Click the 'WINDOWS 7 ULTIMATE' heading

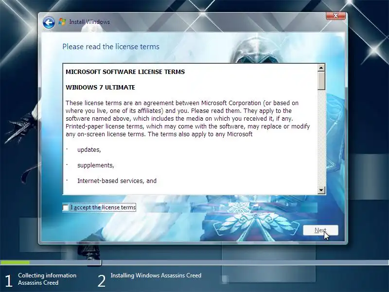point(100,88)
